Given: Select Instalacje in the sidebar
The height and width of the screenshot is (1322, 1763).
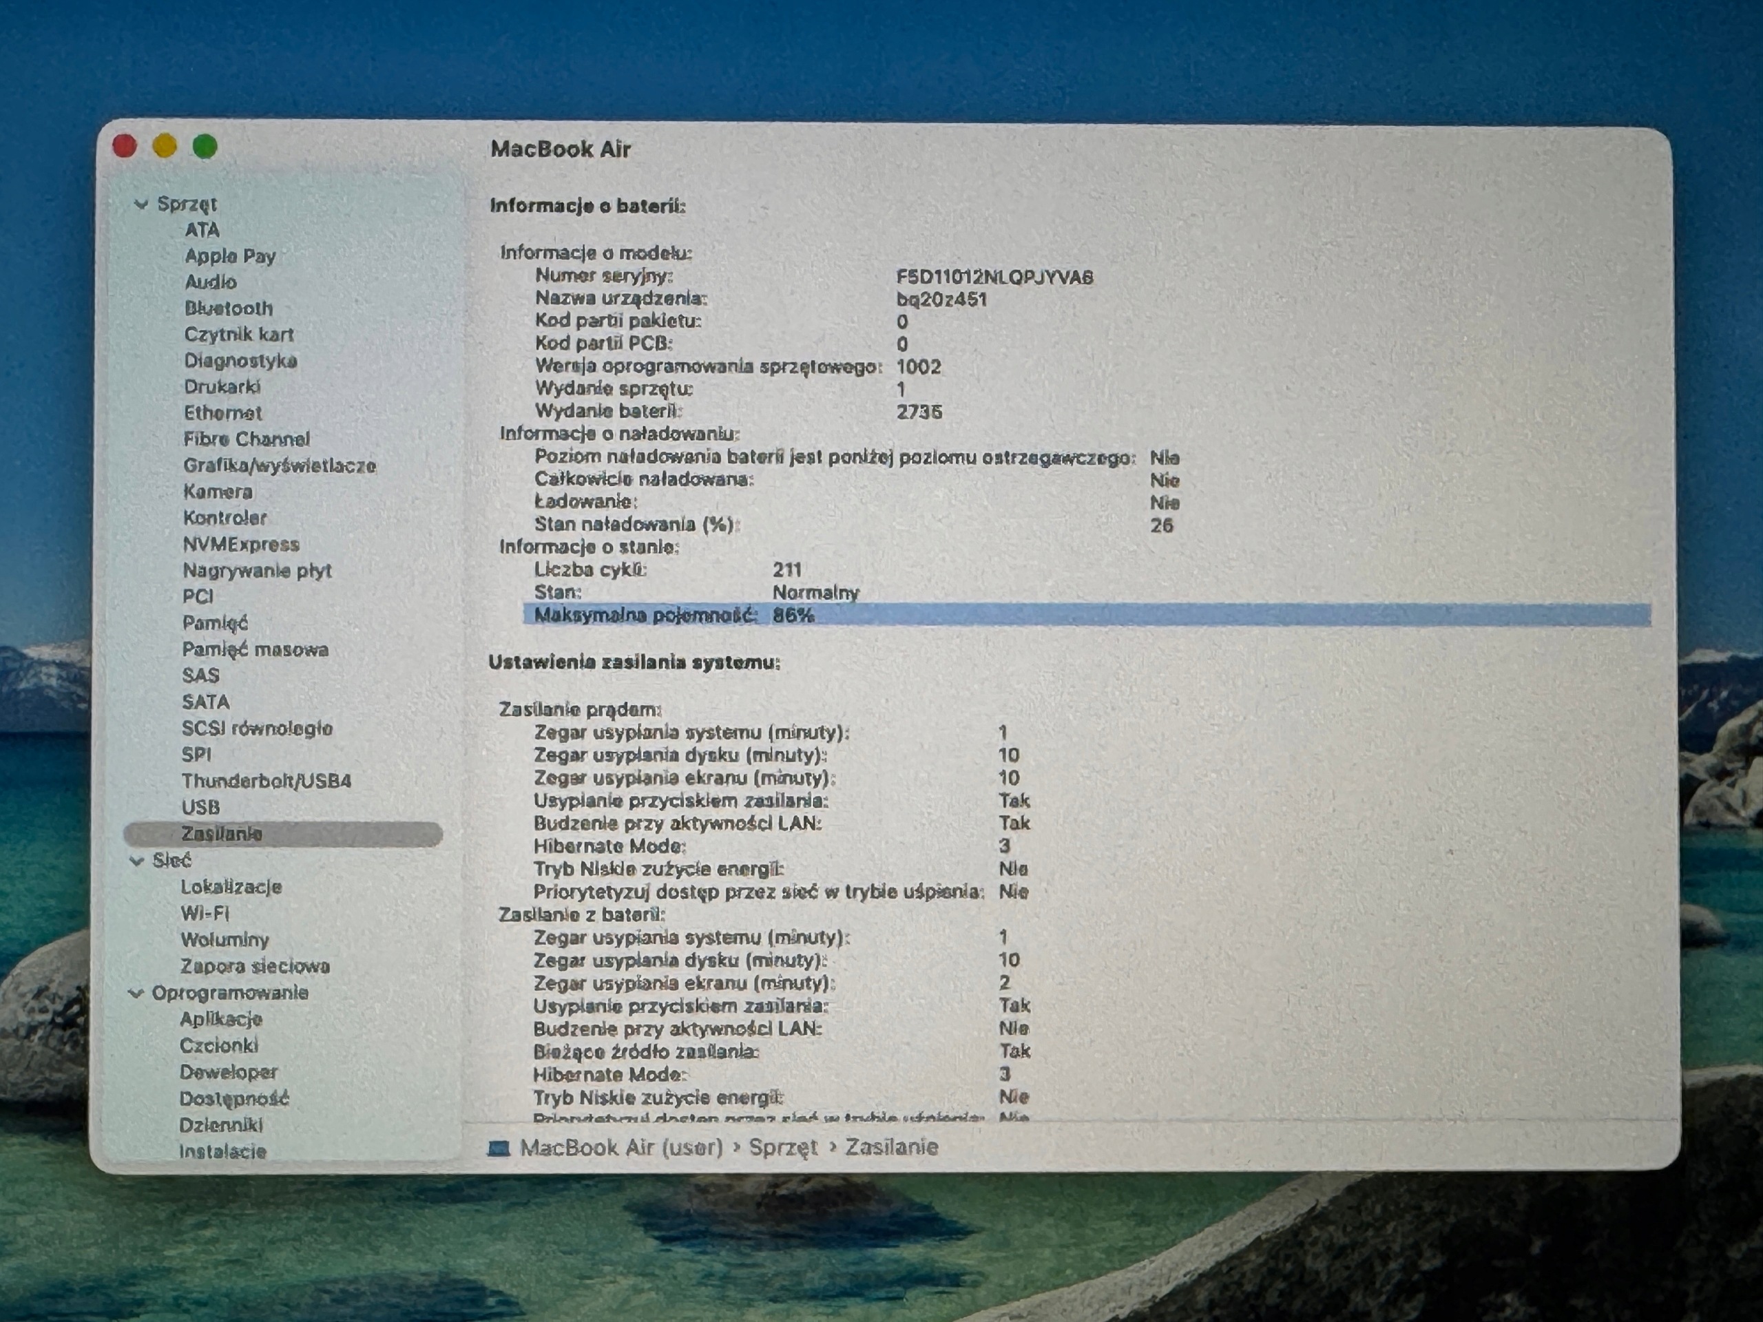Looking at the screenshot, I should (x=222, y=1151).
